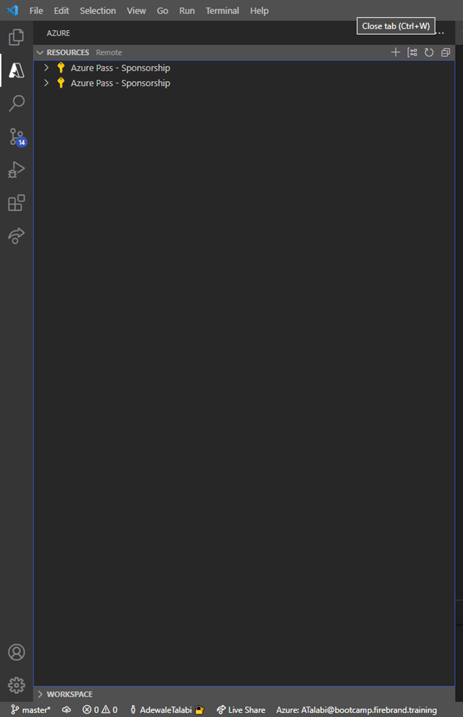The image size is (463, 717).
Task: Open the Explorer view in activity bar
Action: (16, 37)
